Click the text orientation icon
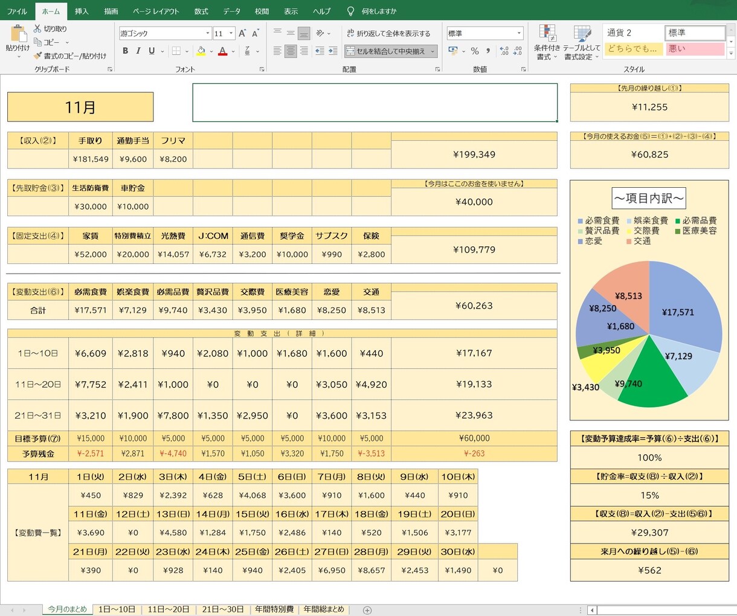 pos(321,33)
